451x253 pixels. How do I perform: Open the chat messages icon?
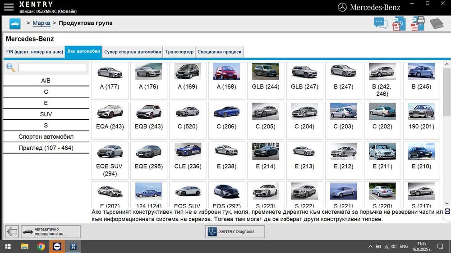(x=380, y=23)
